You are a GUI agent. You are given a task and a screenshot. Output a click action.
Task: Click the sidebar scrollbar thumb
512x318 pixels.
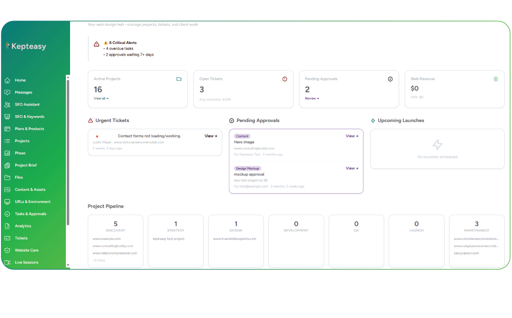(x=68, y=152)
